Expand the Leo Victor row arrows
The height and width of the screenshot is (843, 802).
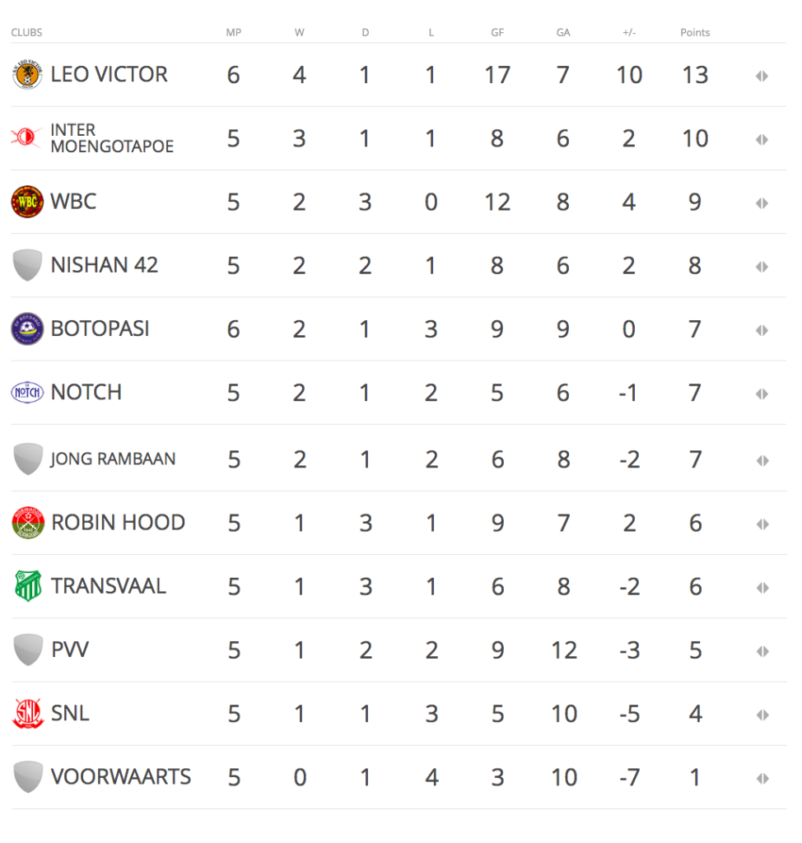pos(762,76)
